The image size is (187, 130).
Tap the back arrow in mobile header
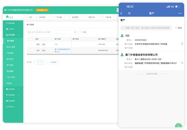click(121, 13)
